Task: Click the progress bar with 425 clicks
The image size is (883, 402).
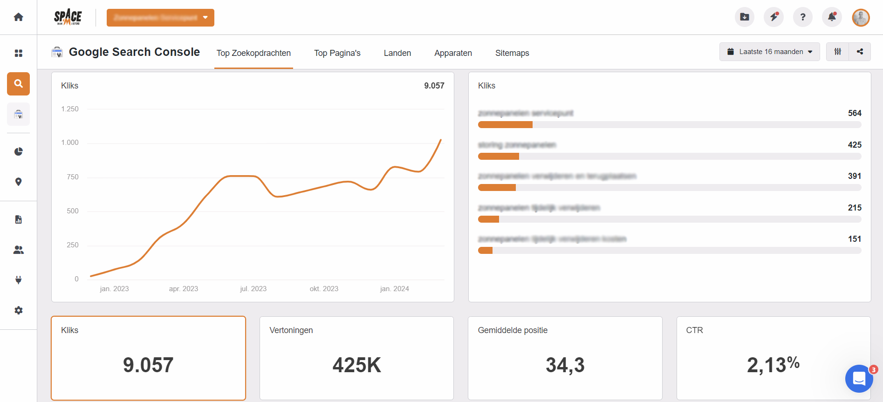Action: point(670,157)
